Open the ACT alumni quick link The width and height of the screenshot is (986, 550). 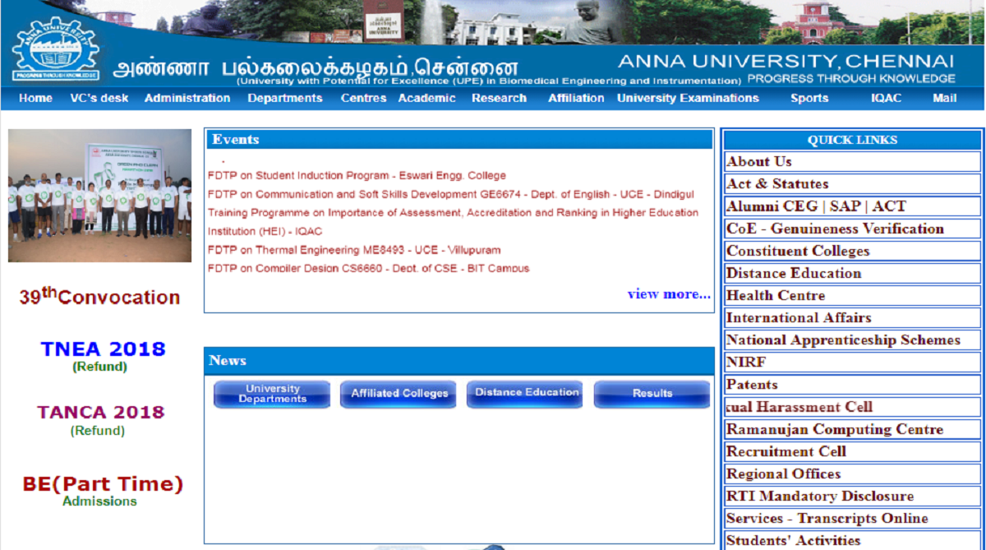point(889,206)
